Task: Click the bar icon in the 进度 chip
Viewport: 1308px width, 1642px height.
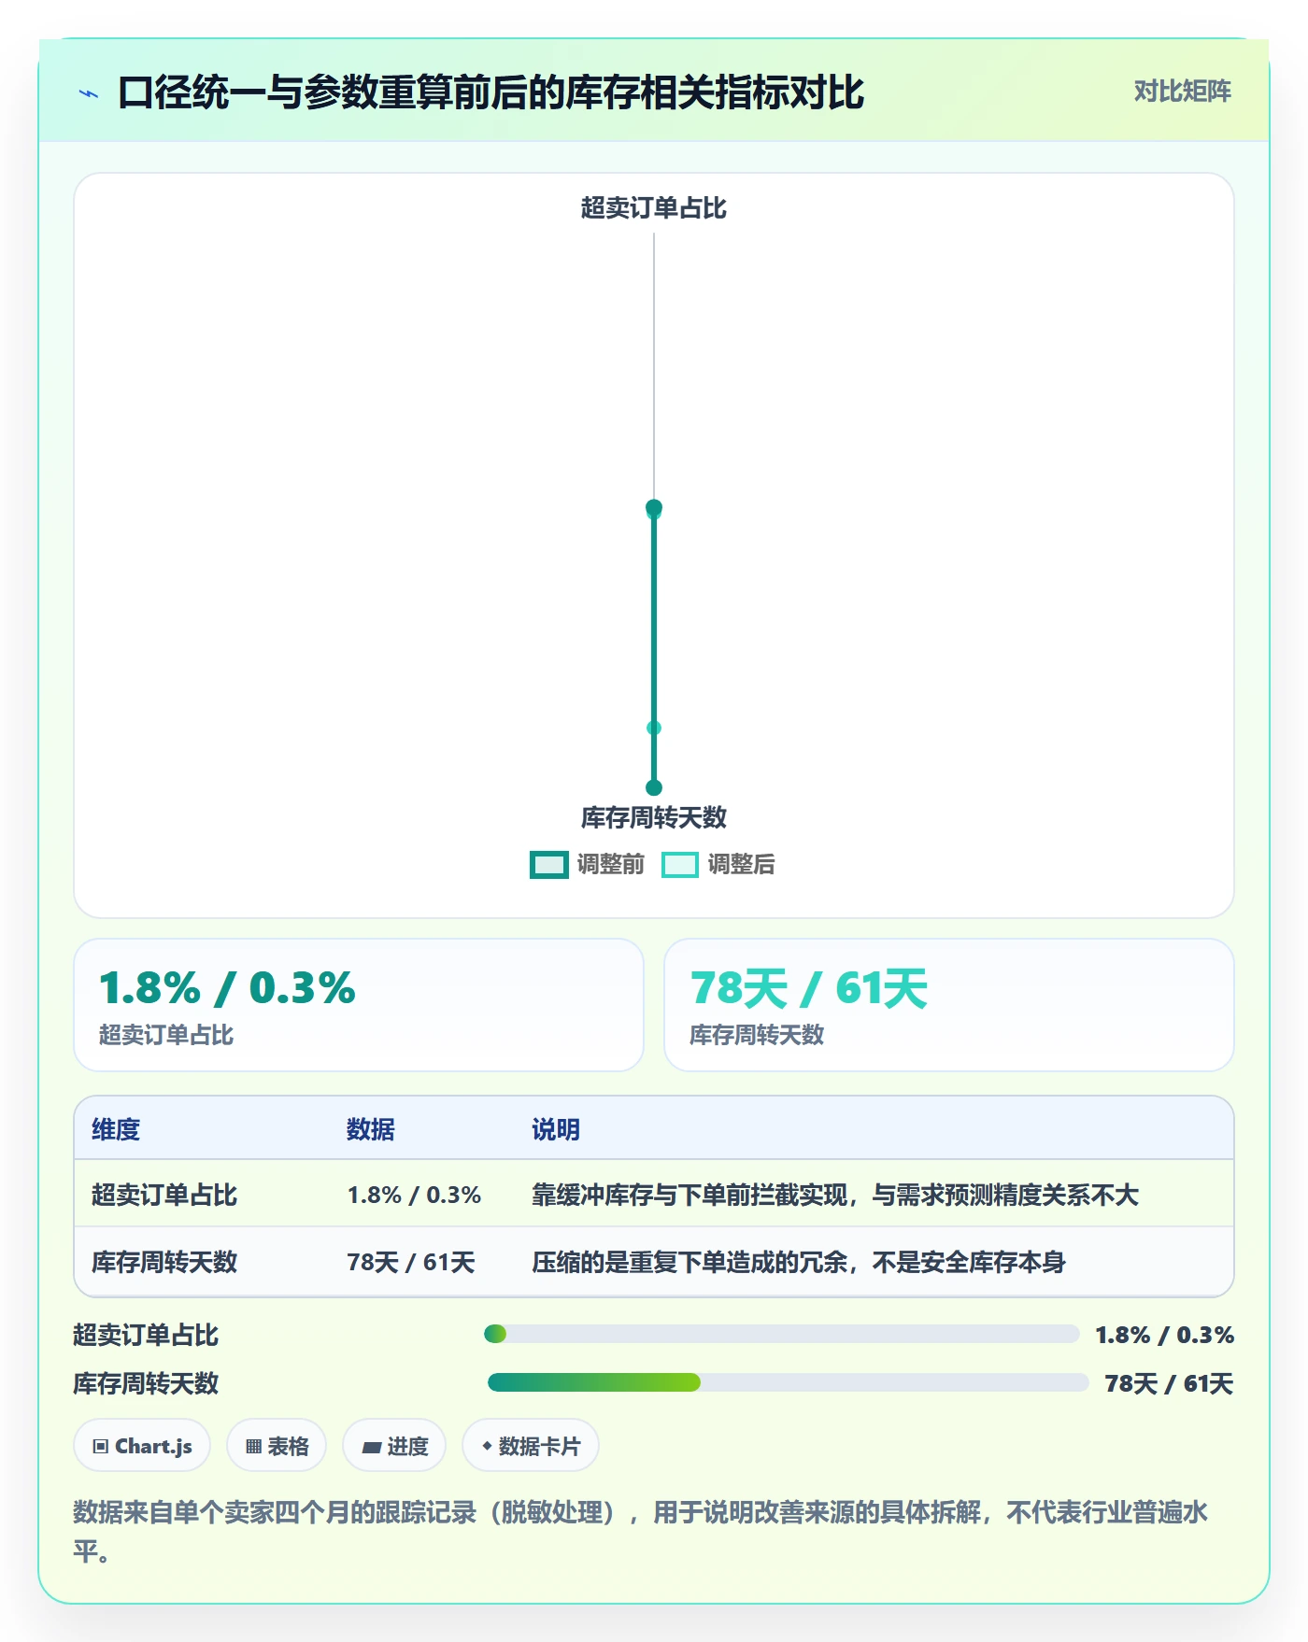Action: click(x=372, y=1448)
